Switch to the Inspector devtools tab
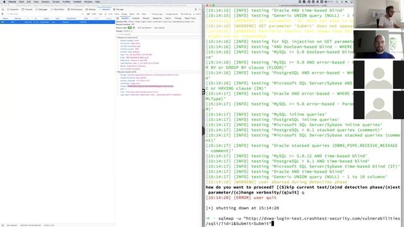 13,9
